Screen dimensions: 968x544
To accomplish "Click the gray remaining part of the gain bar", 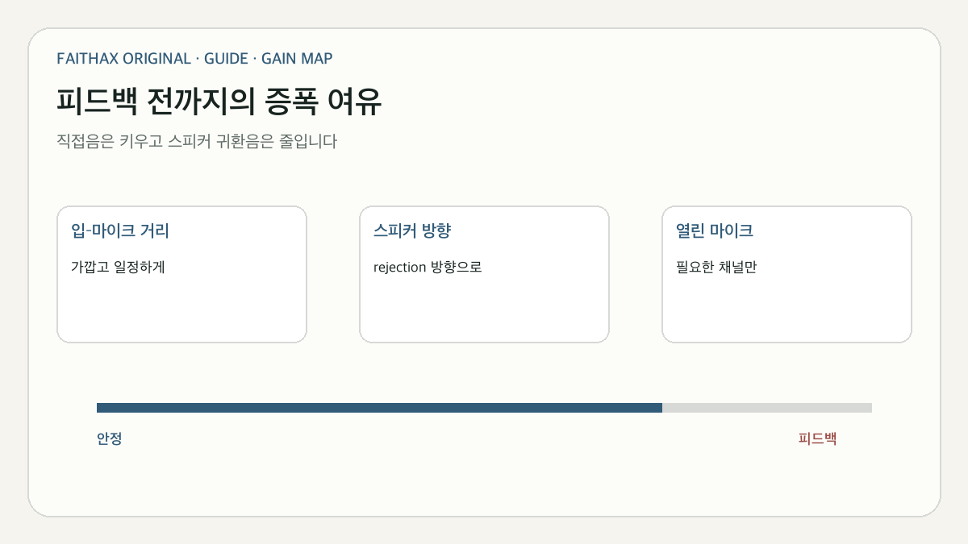I will pos(767,408).
